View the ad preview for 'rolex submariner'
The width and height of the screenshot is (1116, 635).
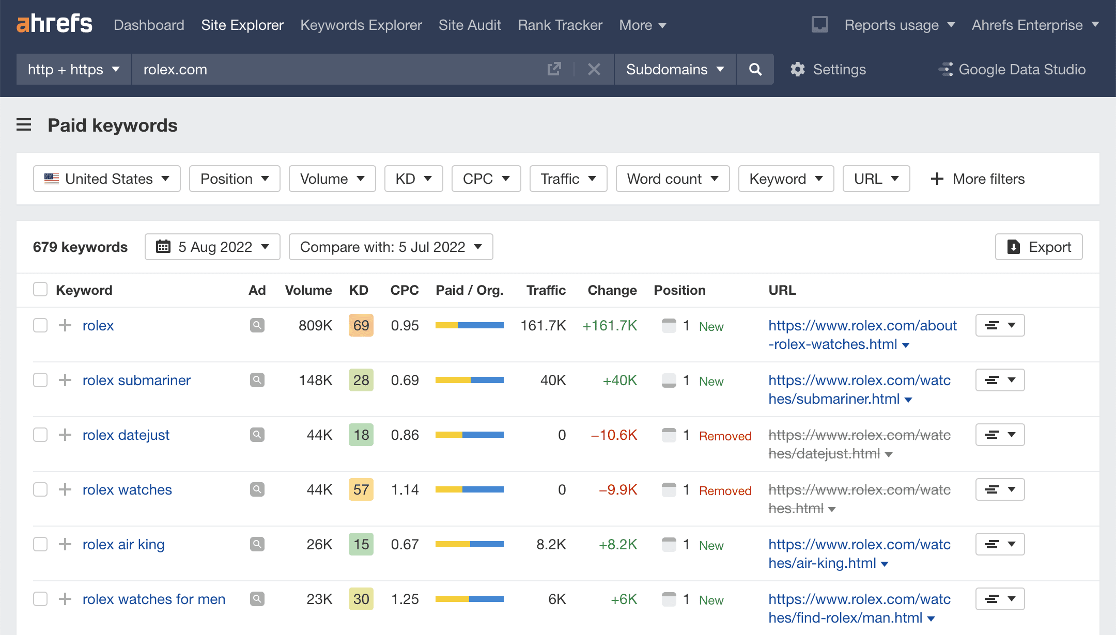coord(257,380)
